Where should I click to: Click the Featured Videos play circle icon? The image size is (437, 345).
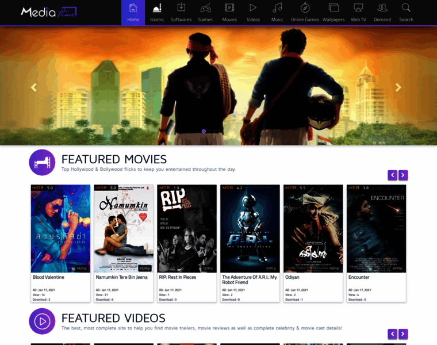coord(42,321)
